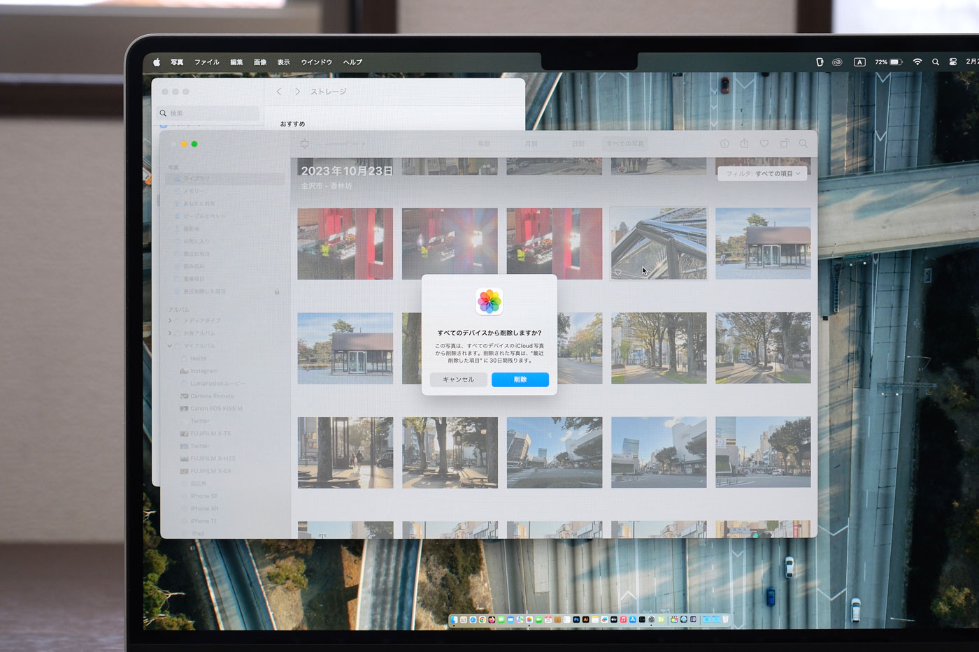Select the glass roof structure thumbnail
Viewport: 979px width, 652px height.
659,243
